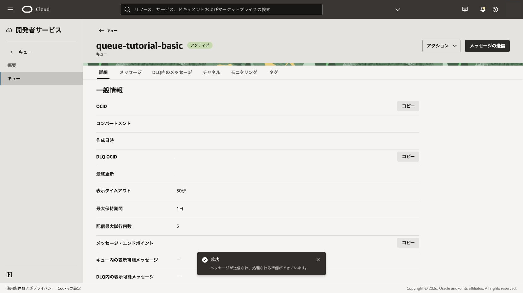Click the 開発者サービス sidebar heading
523x293 pixels.
(38, 30)
